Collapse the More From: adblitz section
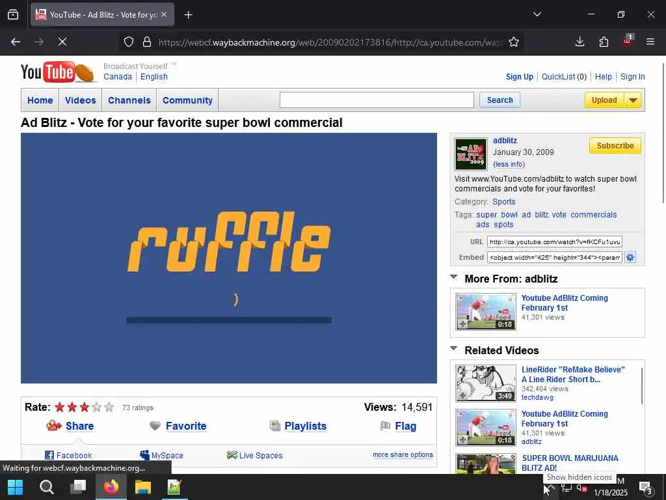This screenshot has width=666, height=500. (x=453, y=277)
